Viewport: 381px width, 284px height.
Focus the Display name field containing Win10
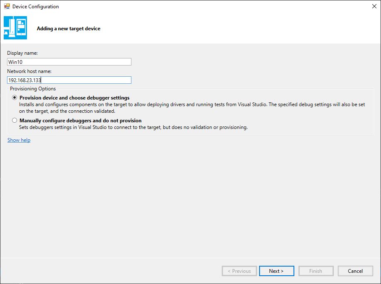coord(69,62)
